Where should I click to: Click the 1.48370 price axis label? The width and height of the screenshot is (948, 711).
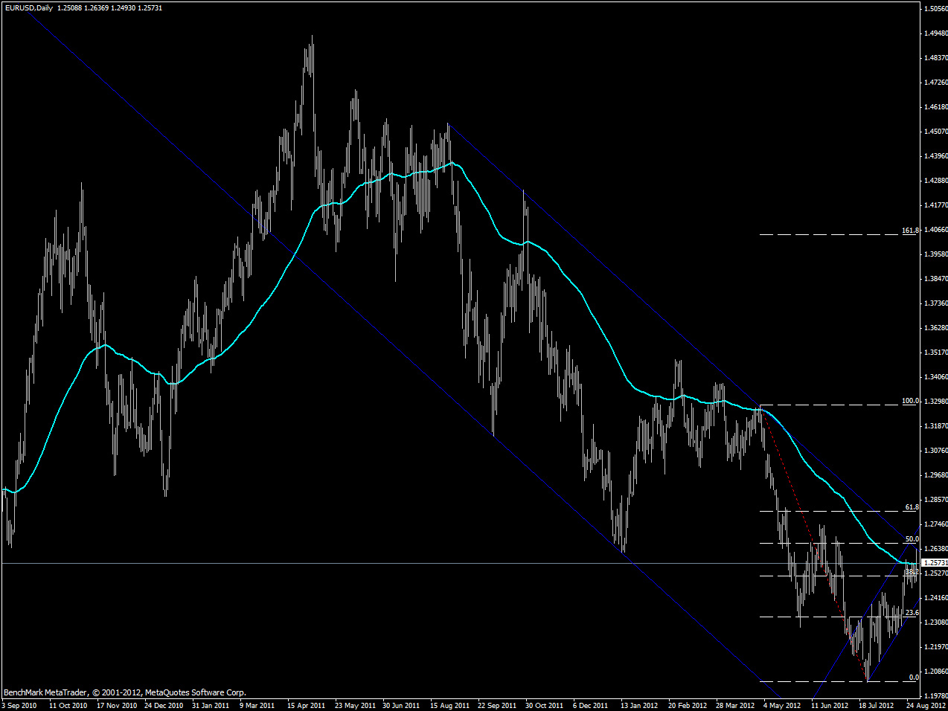pos(935,58)
